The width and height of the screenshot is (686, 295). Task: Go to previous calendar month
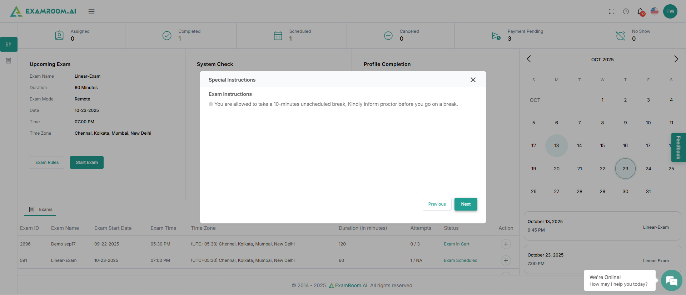529,59
